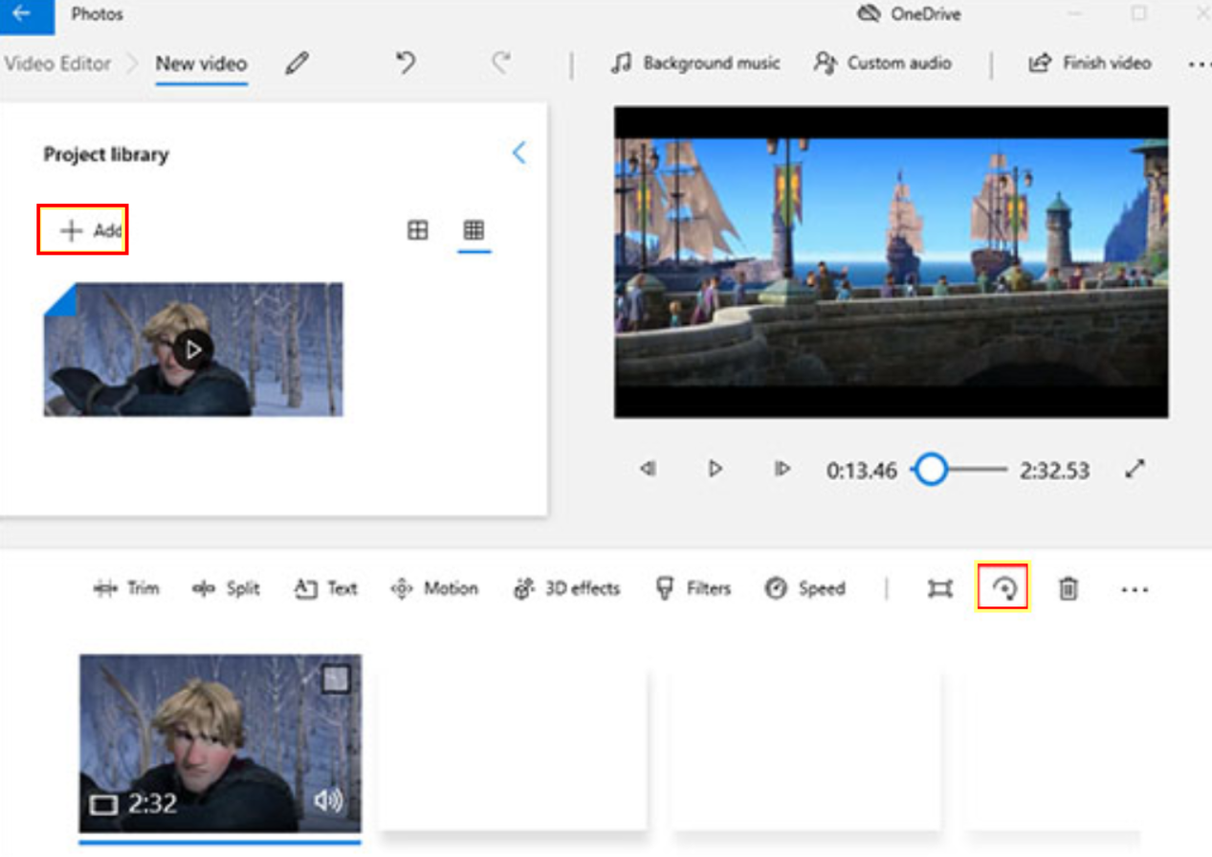Click Finish video to export
The image size is (1212, 857).
click(1090, 63)
